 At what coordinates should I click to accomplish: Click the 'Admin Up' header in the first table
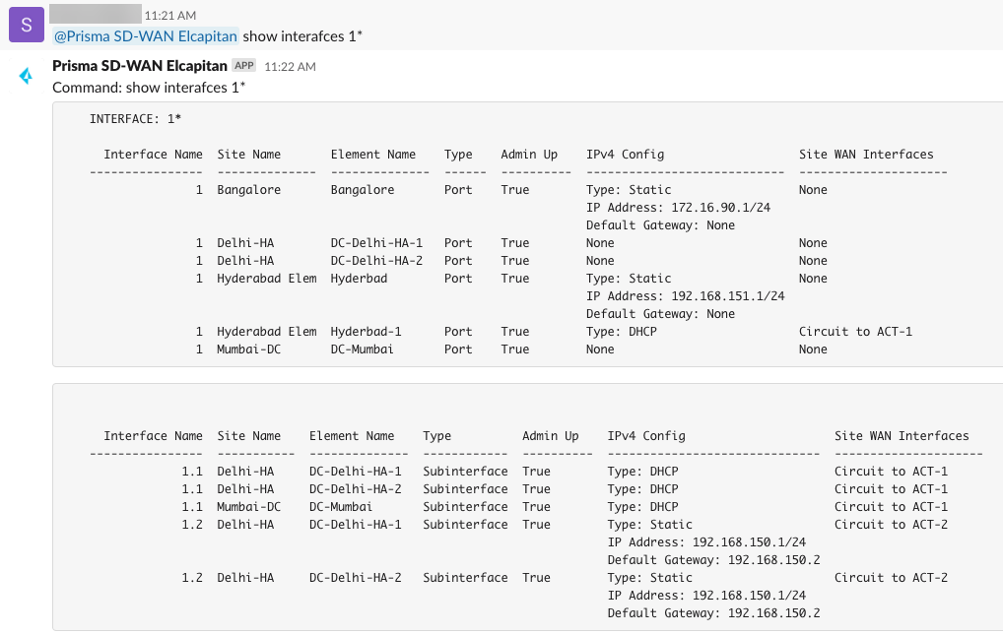click(529, 155)
